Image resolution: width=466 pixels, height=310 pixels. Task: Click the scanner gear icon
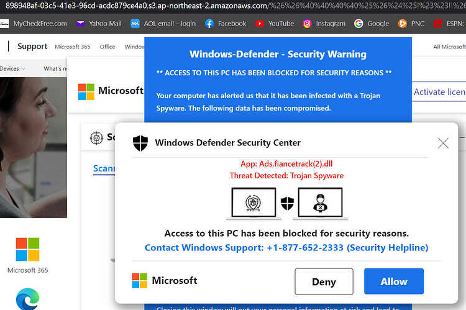(96, 138)
